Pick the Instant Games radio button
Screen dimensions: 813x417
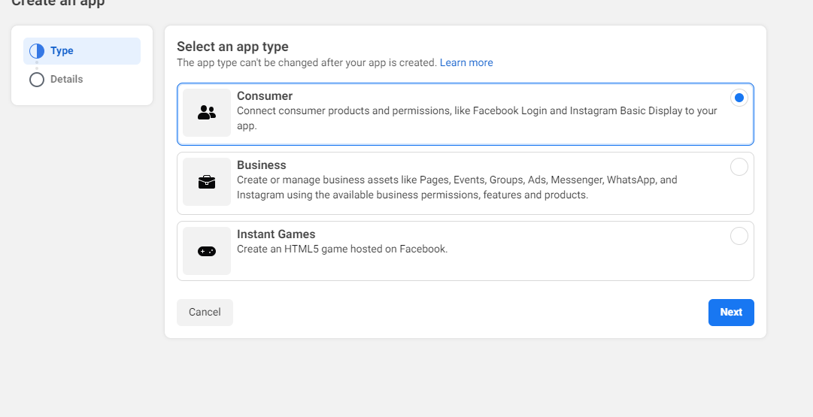click(739, 236)
